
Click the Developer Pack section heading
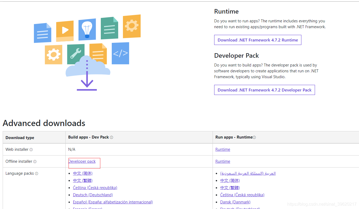pos(237,56)
